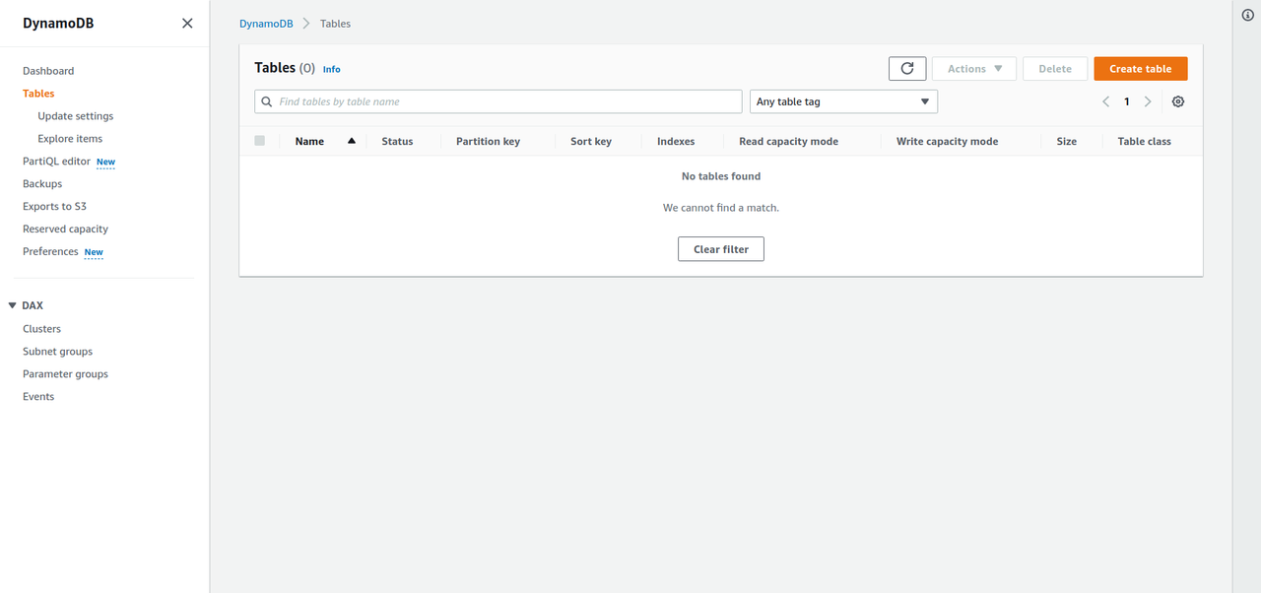Open the Info link beside Tables
1261x593 pixels.
pos(332,70)
